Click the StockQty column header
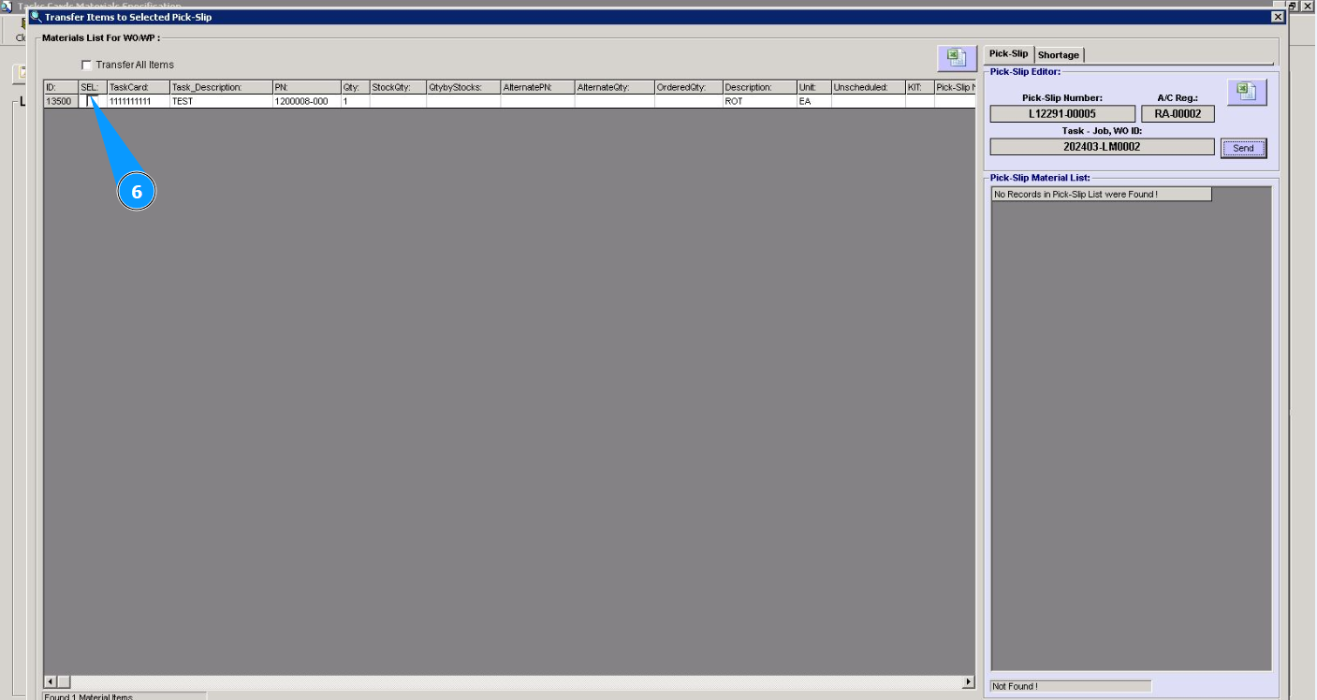The height and width of the screenshot is (700, 1317). [x=398, y=88]
